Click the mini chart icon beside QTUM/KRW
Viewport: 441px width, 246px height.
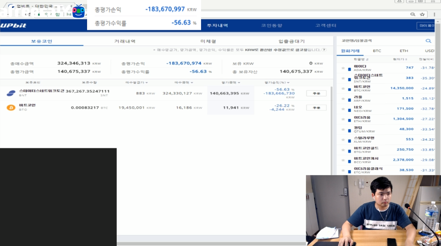tap(350, 130)
